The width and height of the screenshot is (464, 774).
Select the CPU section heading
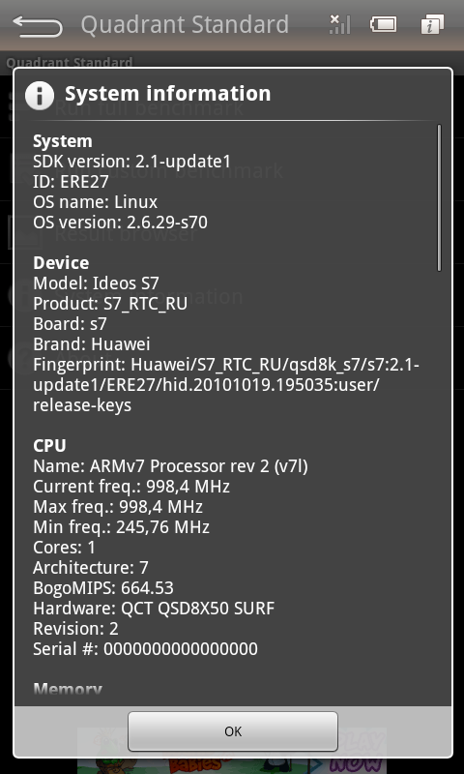[x=49, y=446]
